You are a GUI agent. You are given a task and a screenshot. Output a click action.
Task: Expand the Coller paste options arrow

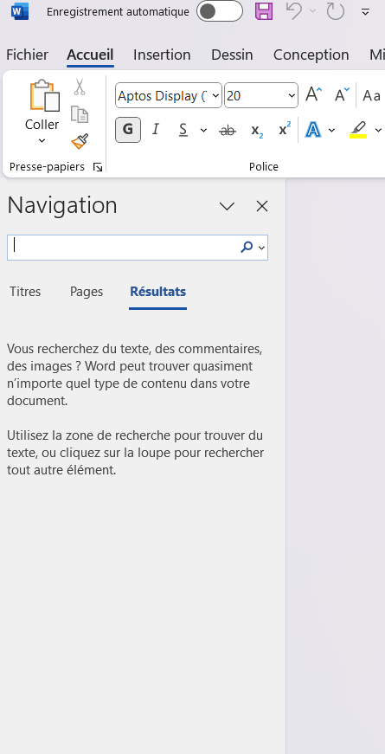point(42,141)
